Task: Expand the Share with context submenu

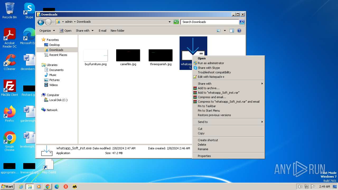Action: pos(228,84)
